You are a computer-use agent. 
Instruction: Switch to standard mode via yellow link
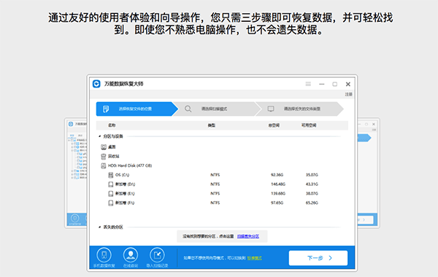[255, 258]
